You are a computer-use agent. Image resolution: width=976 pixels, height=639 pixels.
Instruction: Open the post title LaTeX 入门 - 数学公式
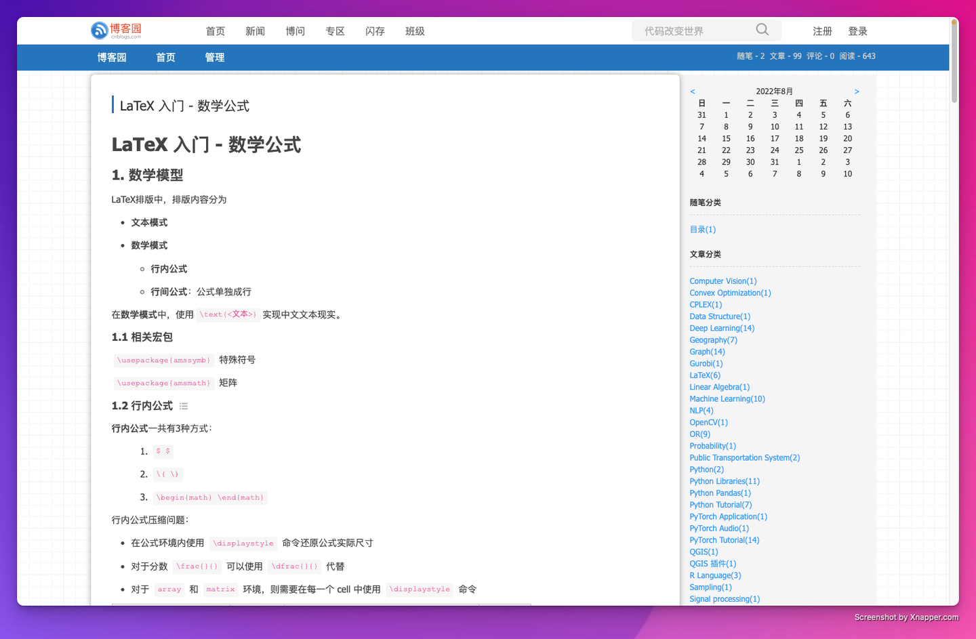(184, 106)
